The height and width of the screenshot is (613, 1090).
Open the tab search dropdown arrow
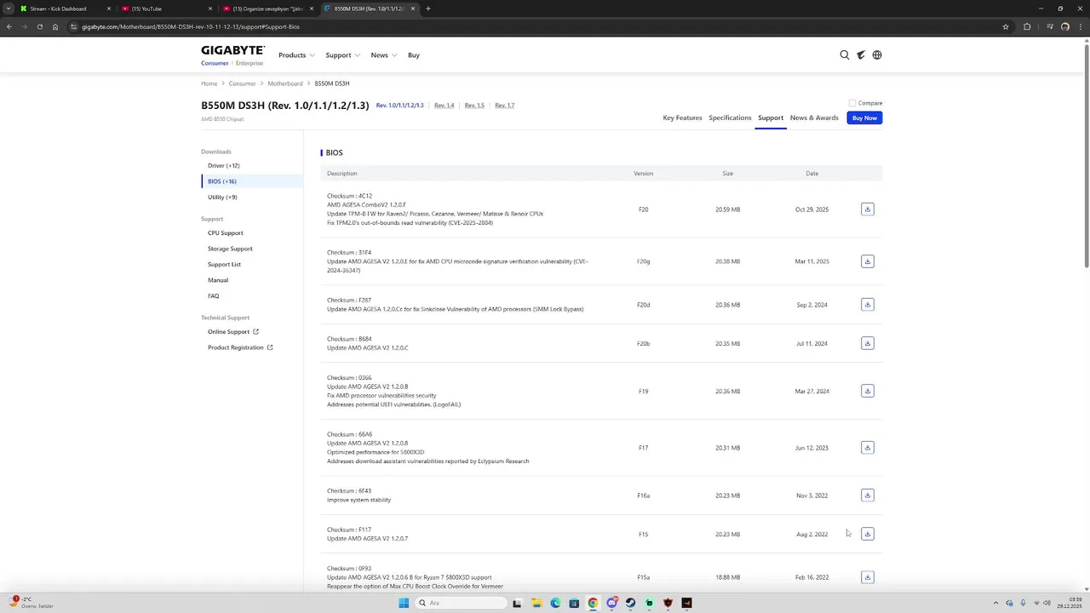pos(9,9)
